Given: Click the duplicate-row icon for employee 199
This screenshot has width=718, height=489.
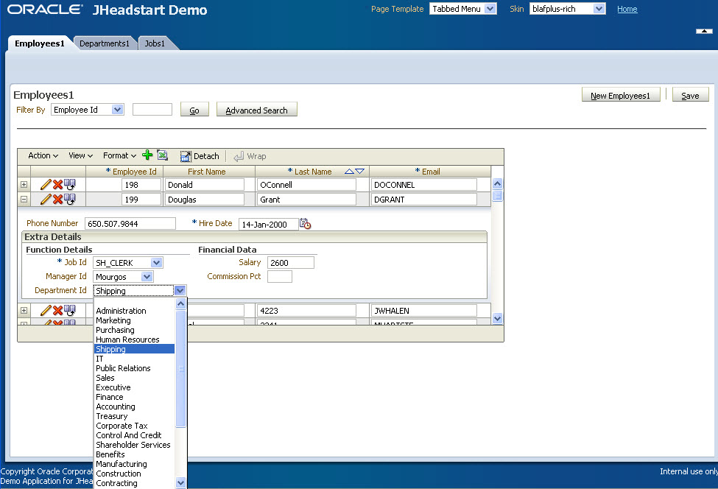Looking at the screenshot, I should 70,199.
